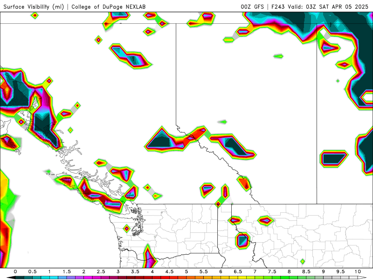Select the 4.5 label on the scale
The width and height of the screenshot is (373, 280).
(169, 272)
